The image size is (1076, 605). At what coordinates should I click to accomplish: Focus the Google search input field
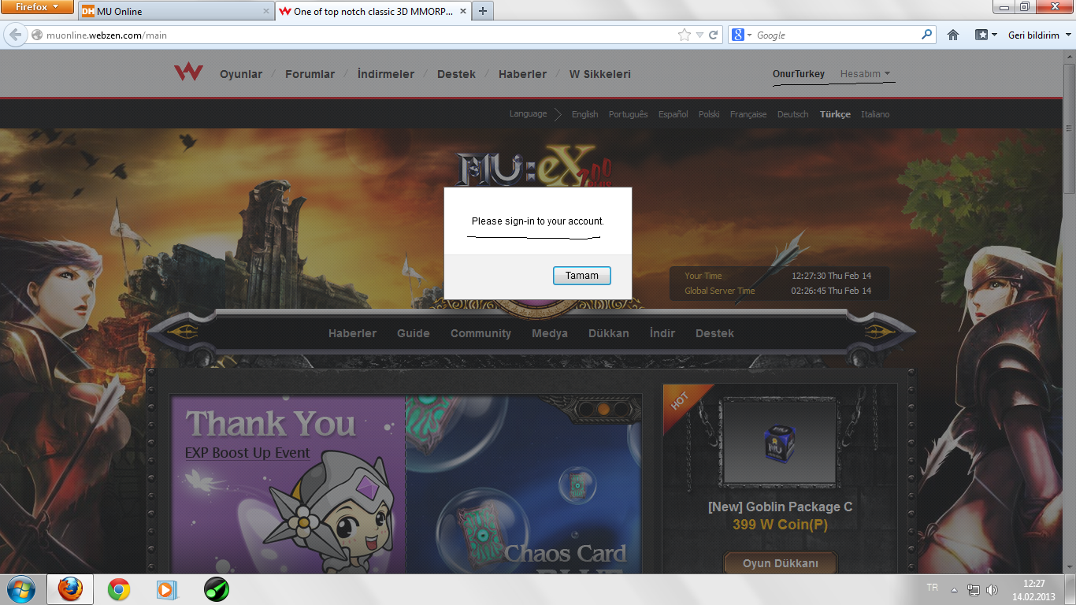(x=837, y=35)
